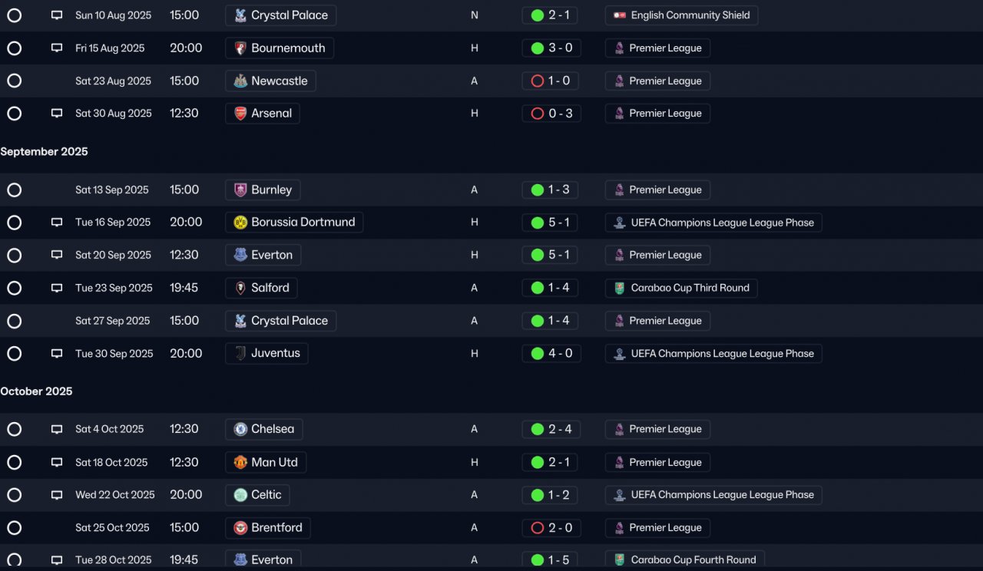The width and height of the screenshot is (983, 571).
Task: Click the Carabao Cup Fourth Round competition tag
Action: [x=685, y=560]
